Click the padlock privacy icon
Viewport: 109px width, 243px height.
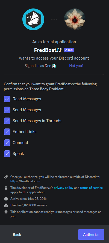coord(6,188)
